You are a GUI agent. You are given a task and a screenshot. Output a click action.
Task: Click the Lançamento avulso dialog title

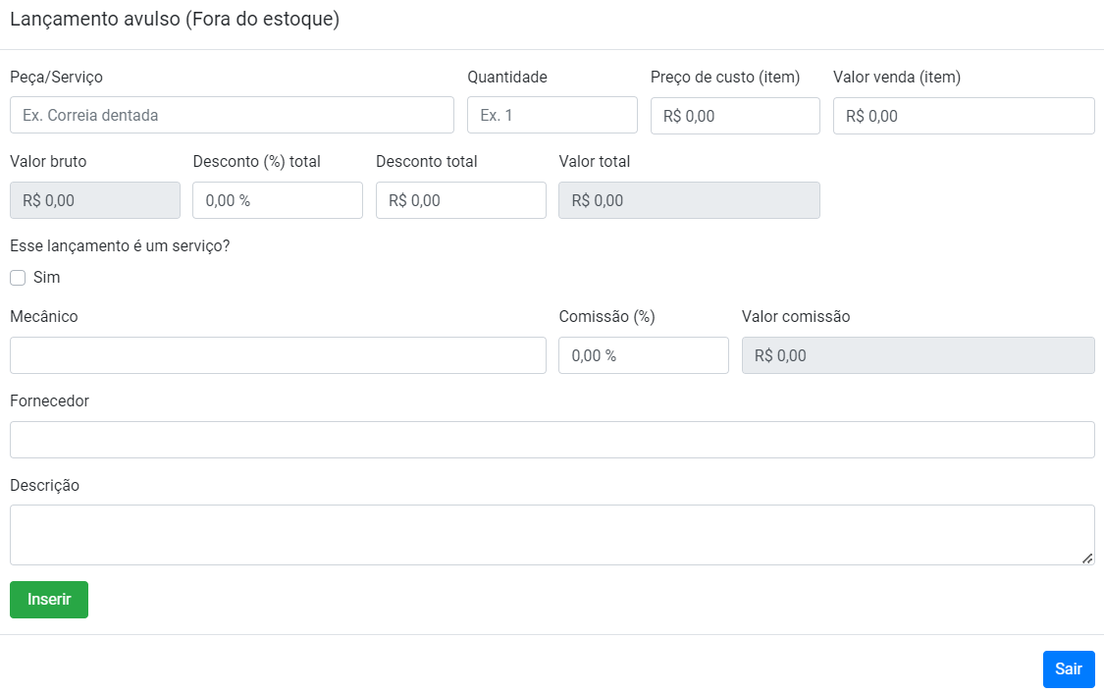pos(175,20)
